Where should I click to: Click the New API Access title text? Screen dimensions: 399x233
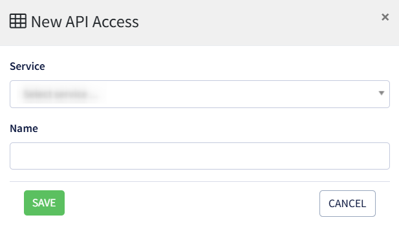(x=85, y=21)
